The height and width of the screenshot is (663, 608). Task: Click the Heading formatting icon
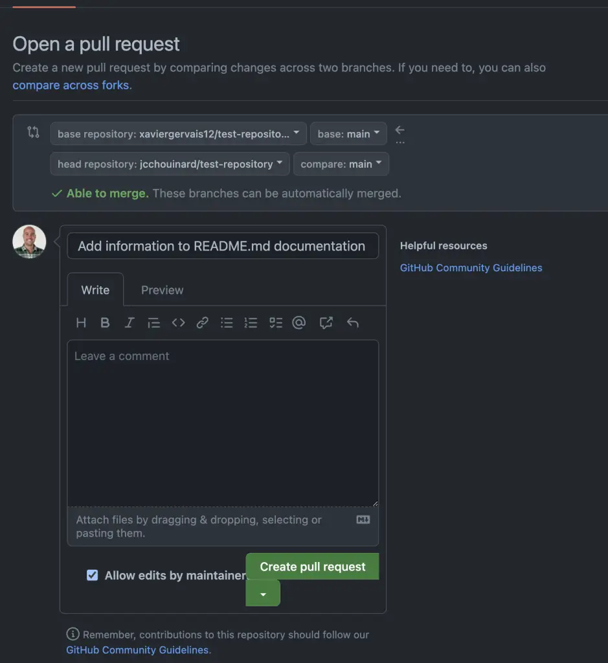click(x=81, y=322)
